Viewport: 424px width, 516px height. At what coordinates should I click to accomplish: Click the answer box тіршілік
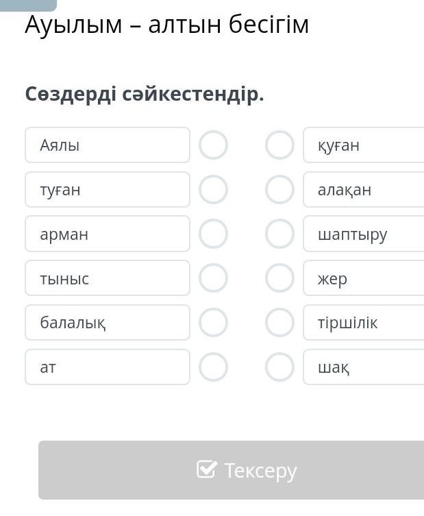coord(363,322)
